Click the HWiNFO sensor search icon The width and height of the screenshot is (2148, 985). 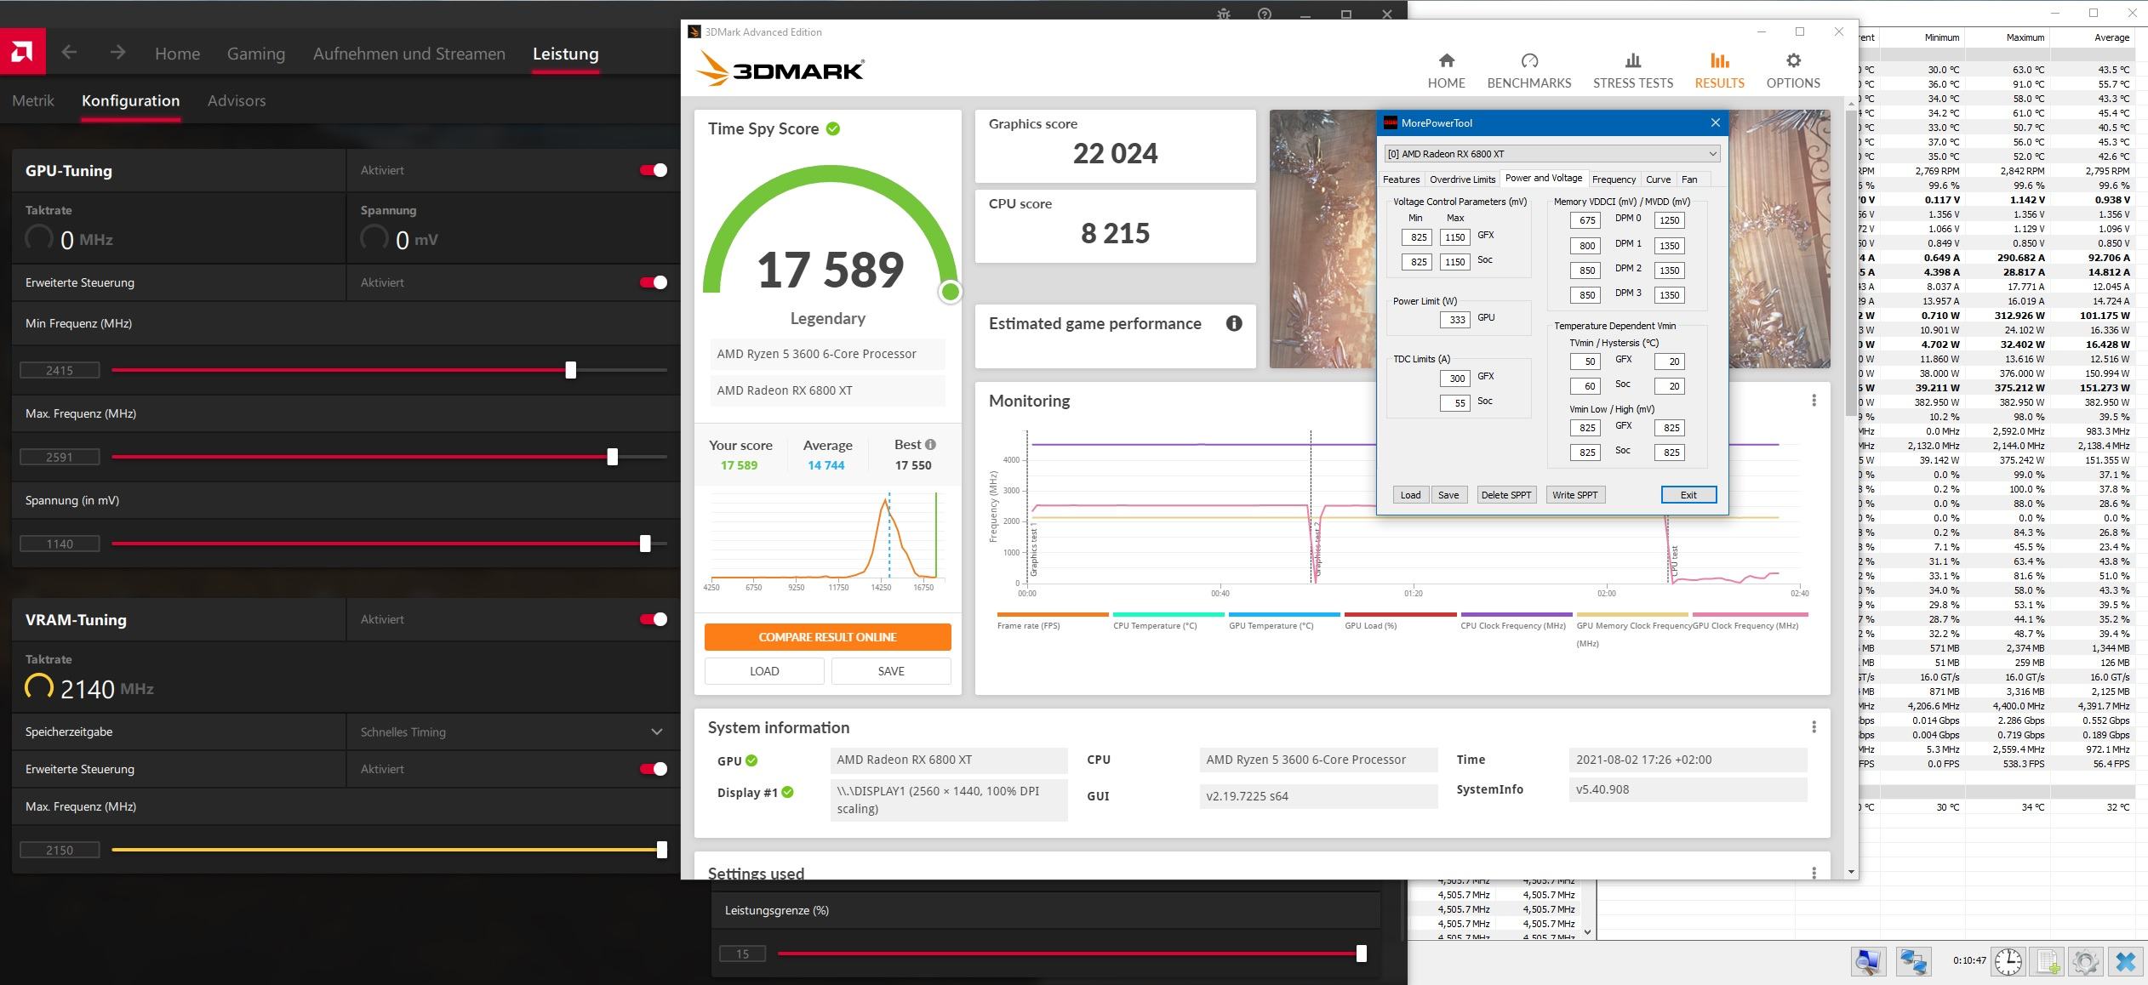tap(1867, 961)
